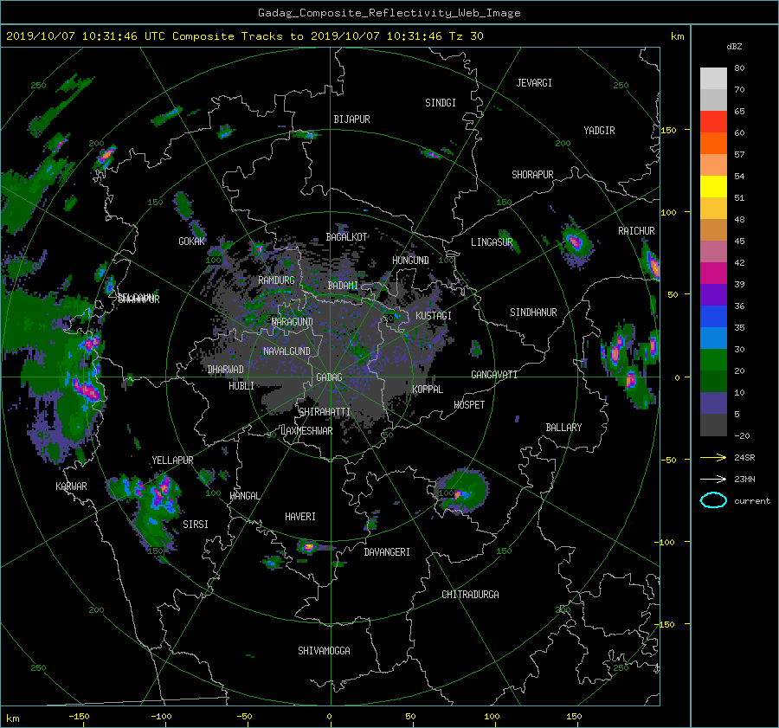Click the SINDHANUR city label
This screenshot has height=728, width=779.
pyautogui.click(x=533, y=312)
